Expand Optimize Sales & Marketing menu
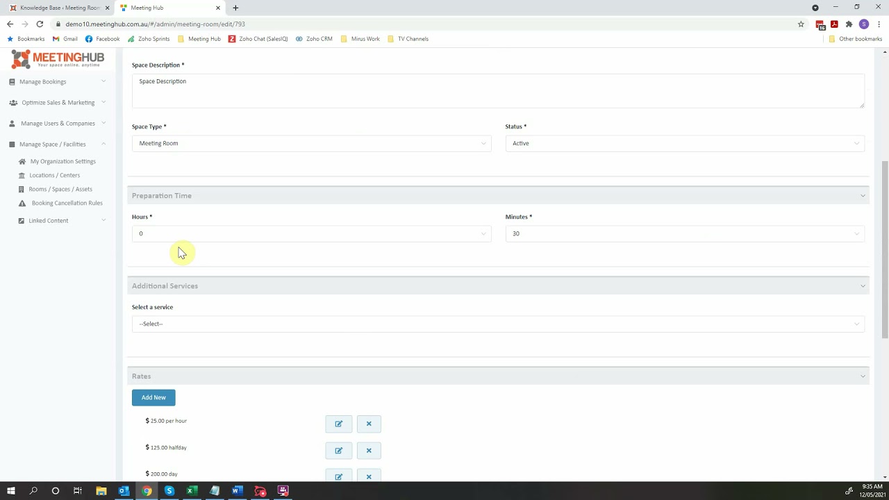889x500 pixels. click(x=58, y=103)
